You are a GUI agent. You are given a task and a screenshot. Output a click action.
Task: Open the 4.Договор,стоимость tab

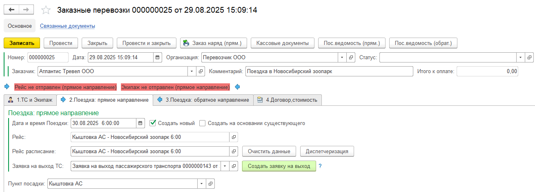pyautogui.click(x=288, y=100)
